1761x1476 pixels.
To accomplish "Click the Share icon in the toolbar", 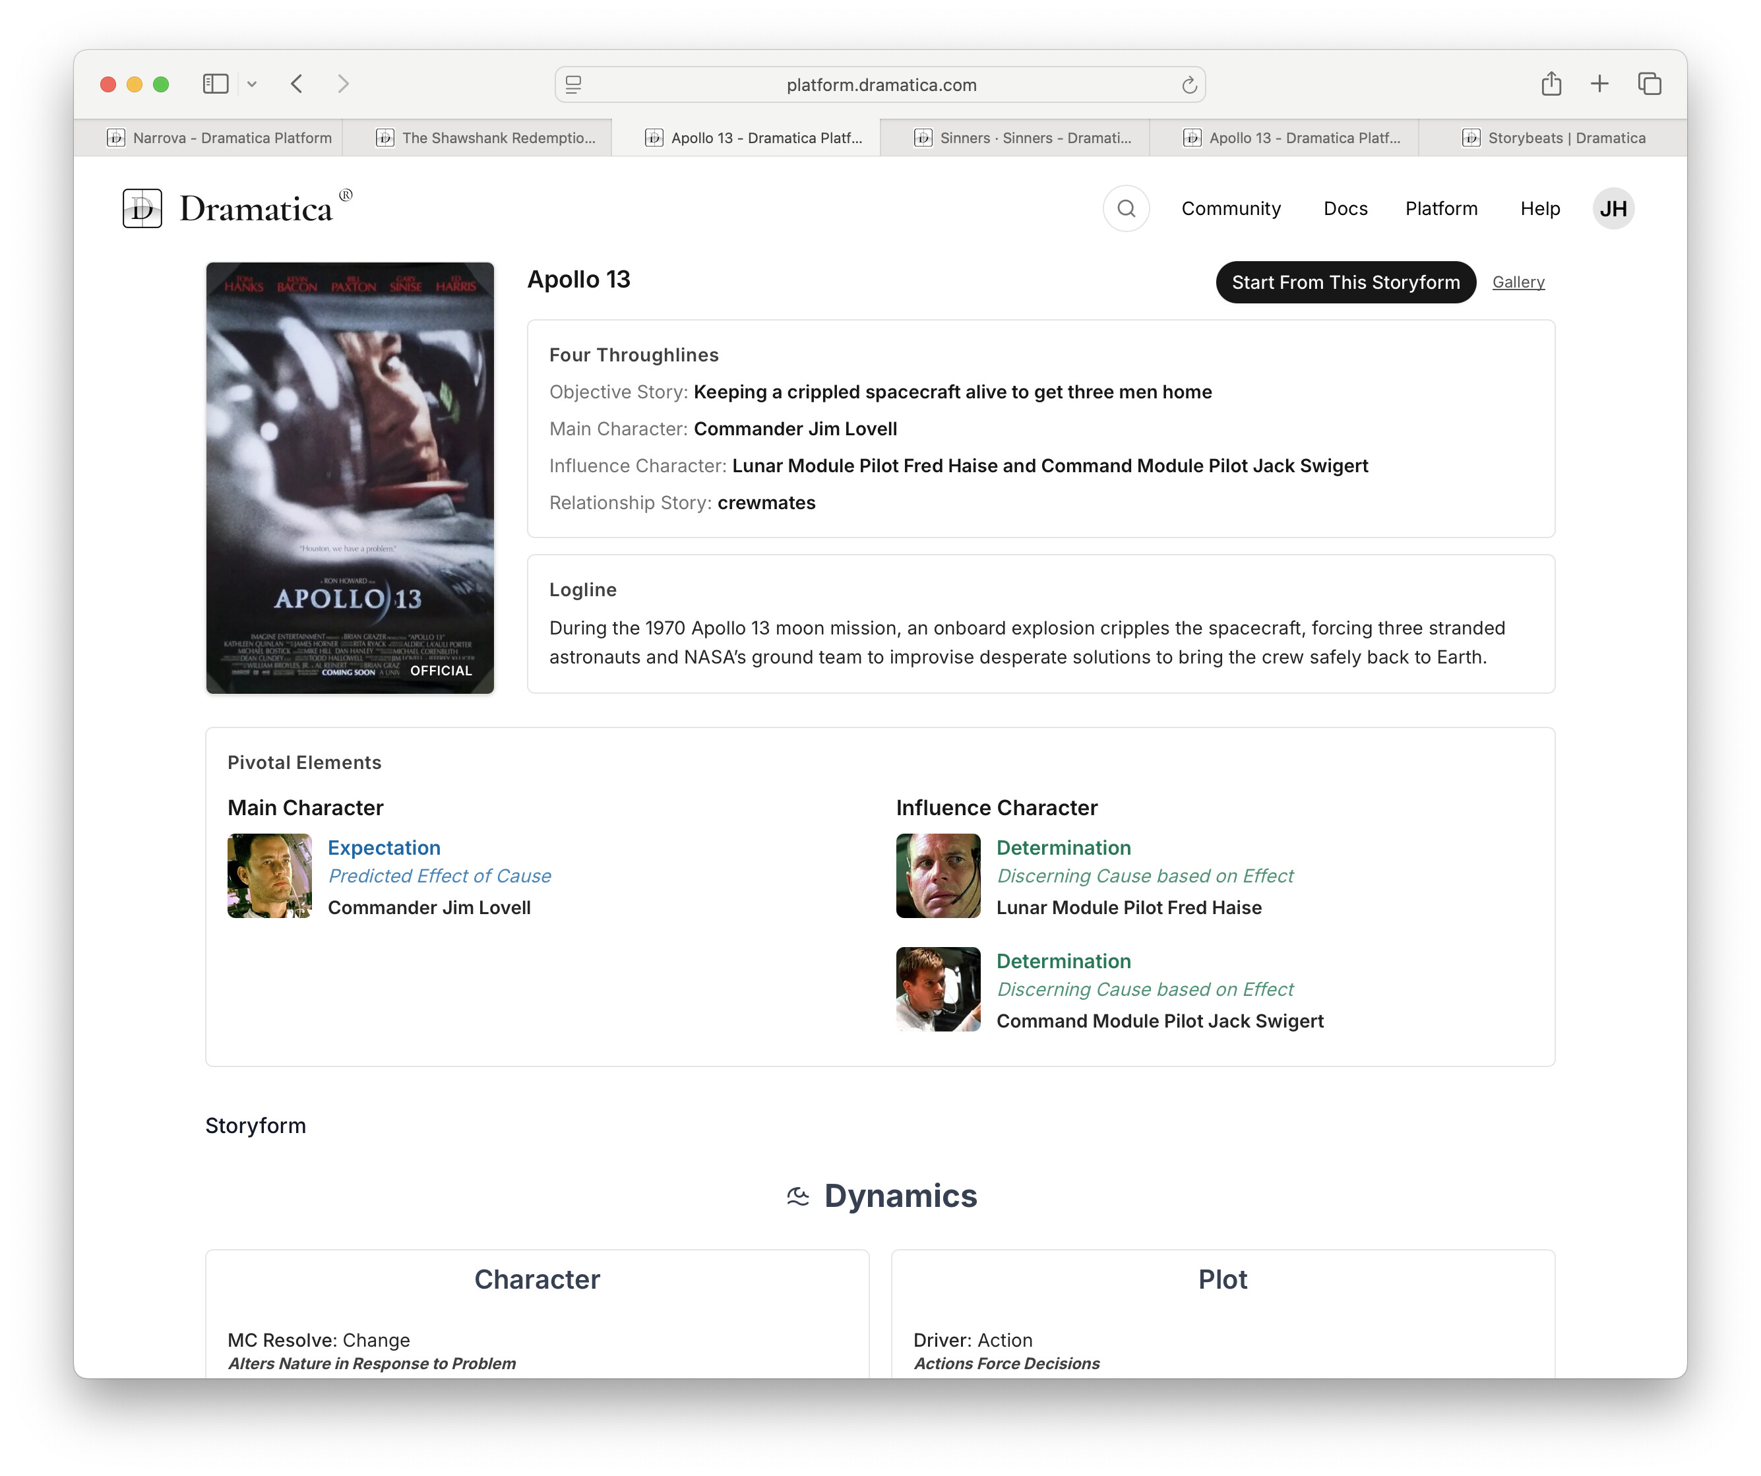I will click(1551, 84).
